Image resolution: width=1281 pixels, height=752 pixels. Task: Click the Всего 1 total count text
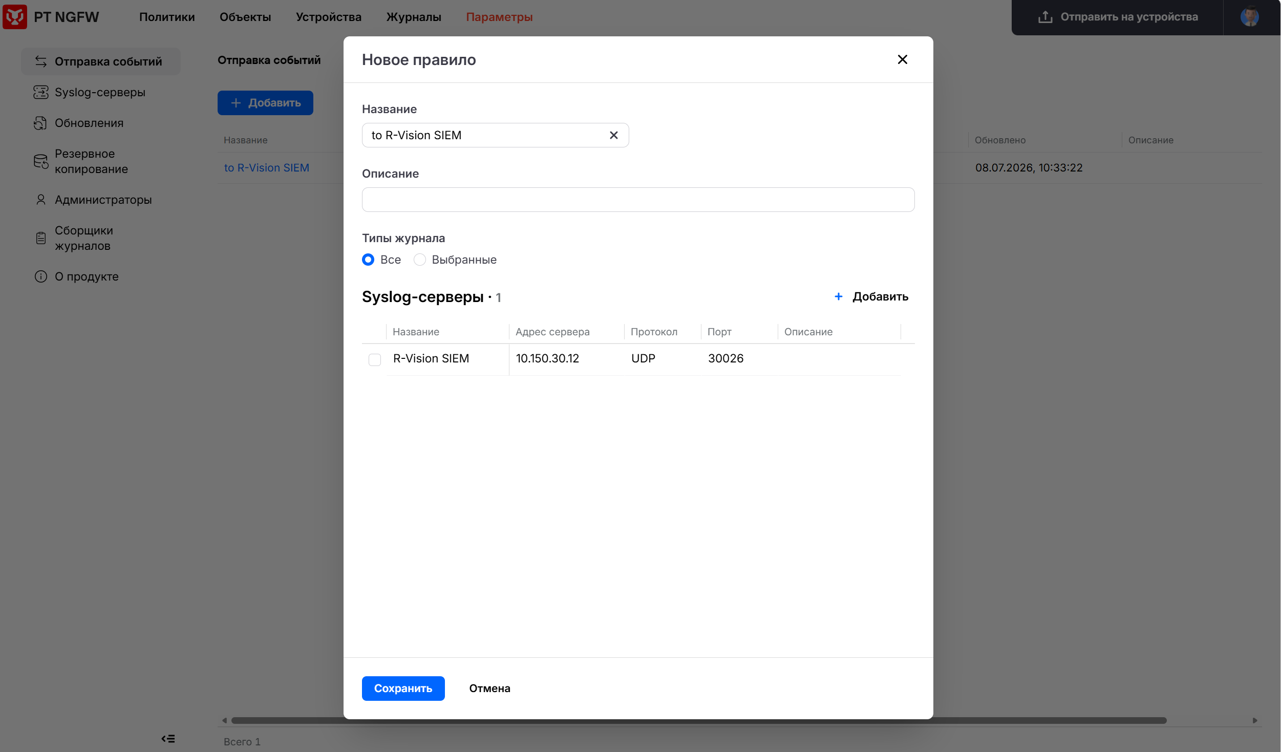pos(242,741)
